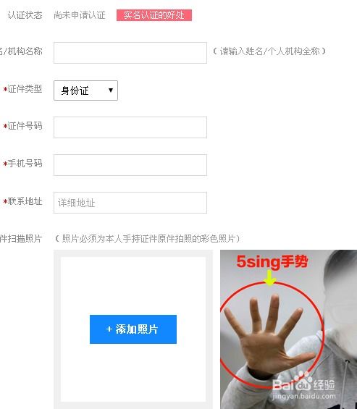This screenshot has height=409, width=357.
Task: Click the 证件号码 input field
Action: point(130,127)
